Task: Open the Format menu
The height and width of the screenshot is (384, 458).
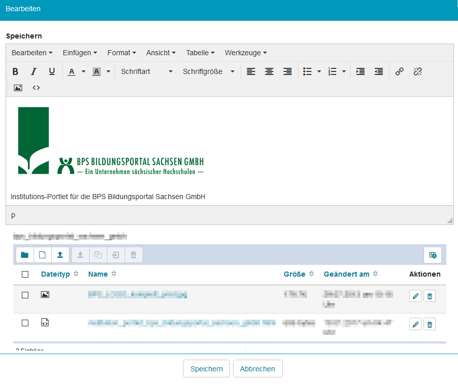Action: 122,53
